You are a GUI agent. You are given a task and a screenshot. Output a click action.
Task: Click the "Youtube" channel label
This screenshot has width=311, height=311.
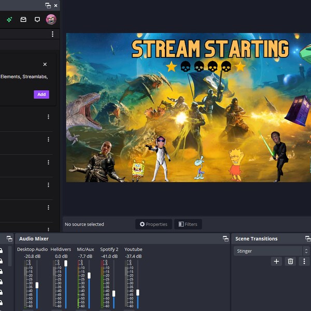133,249
